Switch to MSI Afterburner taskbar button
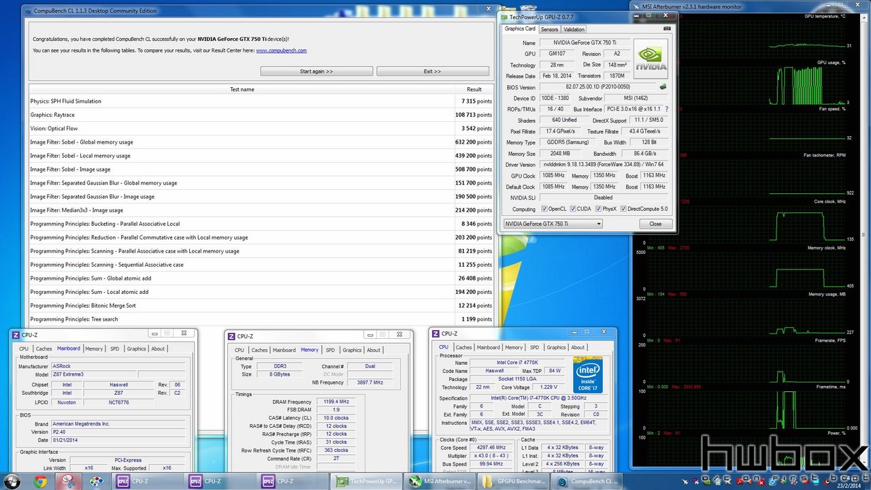The image size is (871, 490). (440, 482)
